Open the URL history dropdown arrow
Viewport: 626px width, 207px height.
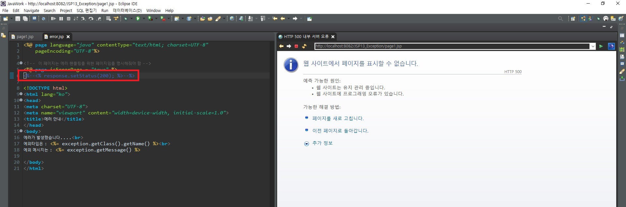[593, 46]
